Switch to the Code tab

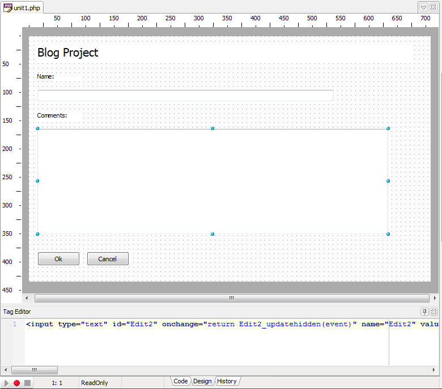[180, 381]
